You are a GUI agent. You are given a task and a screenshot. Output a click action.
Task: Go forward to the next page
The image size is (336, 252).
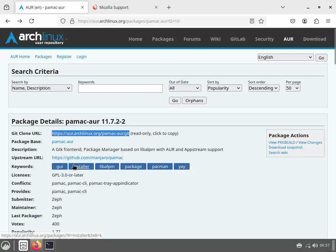pos(20,21)
